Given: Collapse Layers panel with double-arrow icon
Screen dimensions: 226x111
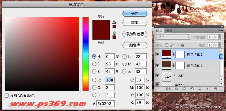Looking at the screenshot, I should point(222,27).
